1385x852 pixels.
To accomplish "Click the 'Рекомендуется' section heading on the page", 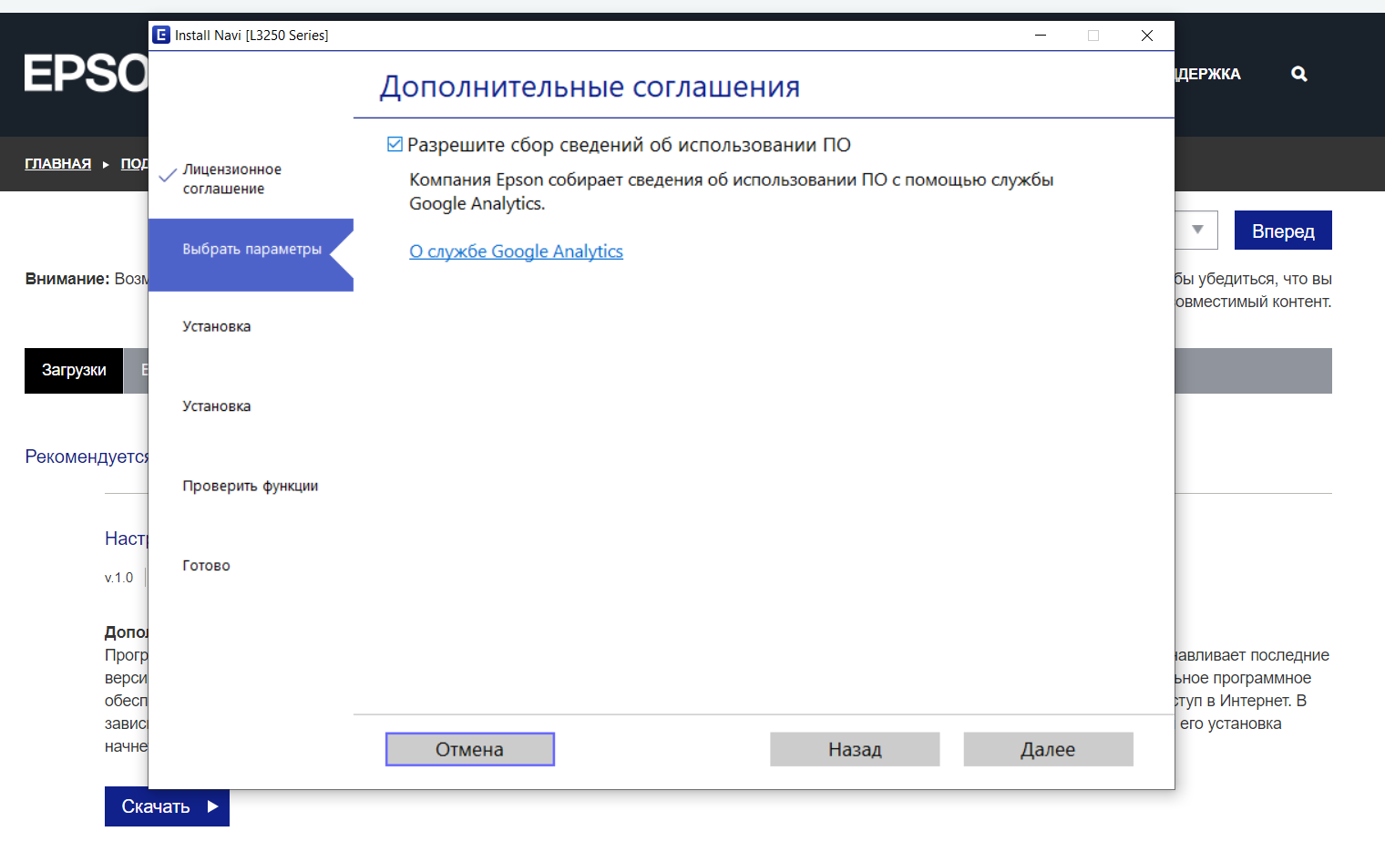I will 87,457.
